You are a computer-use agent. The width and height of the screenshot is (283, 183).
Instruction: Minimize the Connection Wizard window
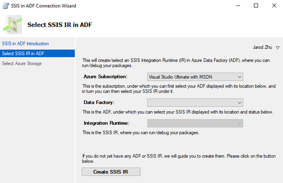click(238, 6)
